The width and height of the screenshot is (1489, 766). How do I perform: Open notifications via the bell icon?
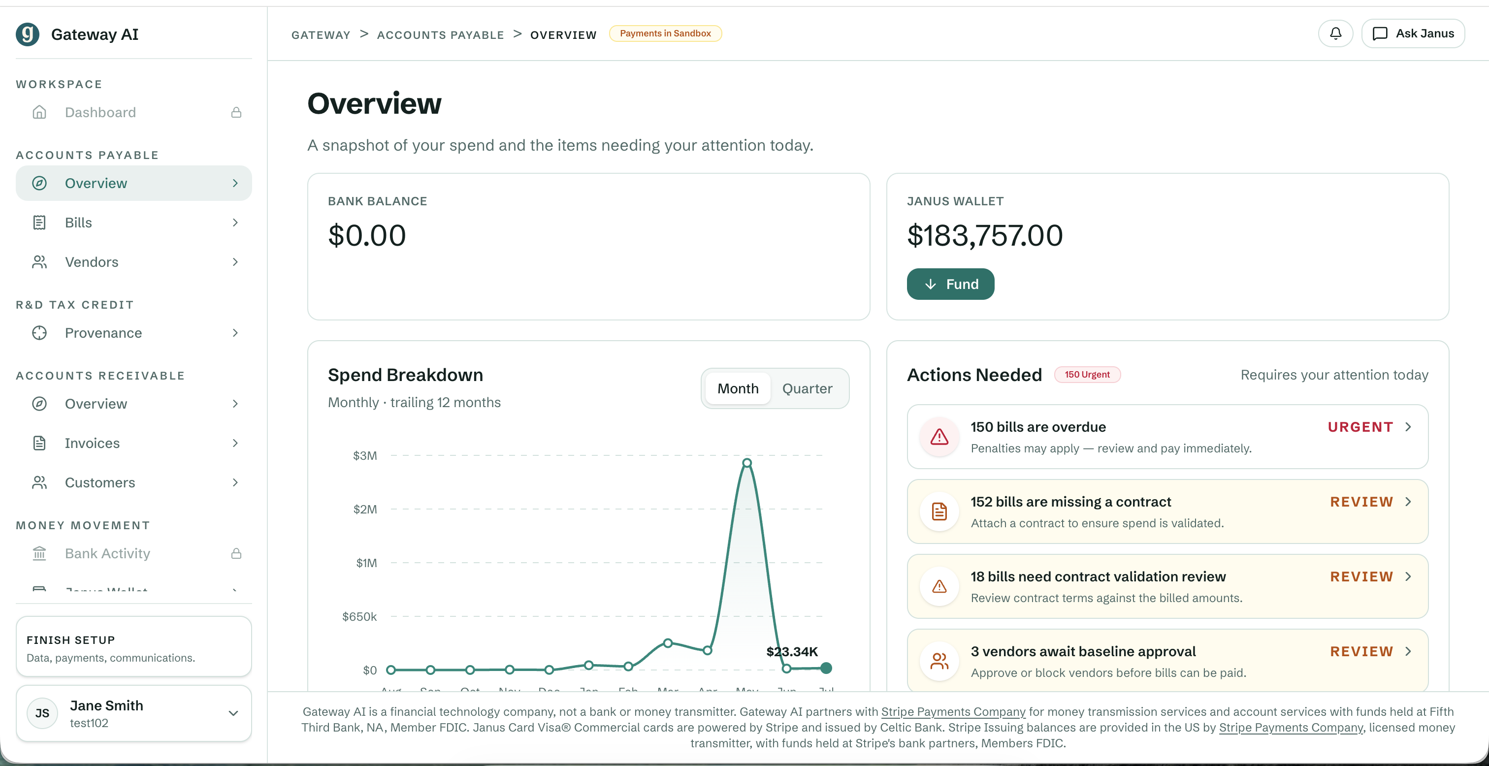pyautogui.click(x=1335, y=33)
